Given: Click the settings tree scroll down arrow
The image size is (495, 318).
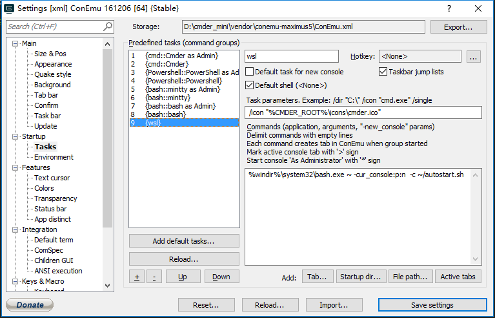Looking at the screenshot, I should [107, 285].
